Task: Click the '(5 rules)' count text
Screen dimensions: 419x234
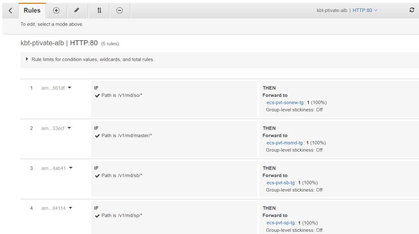Action: (x=110, y=44)
